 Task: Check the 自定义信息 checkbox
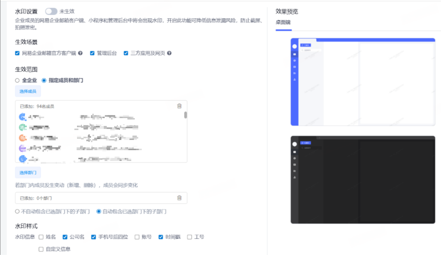(41, 249)
